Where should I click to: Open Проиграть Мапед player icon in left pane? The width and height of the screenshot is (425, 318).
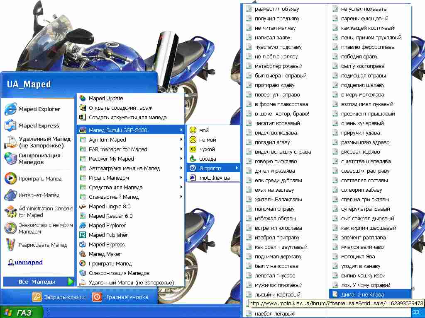(10, 178)
